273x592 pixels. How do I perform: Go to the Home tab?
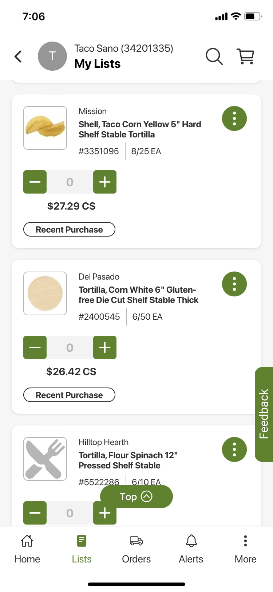click(27, 549)
